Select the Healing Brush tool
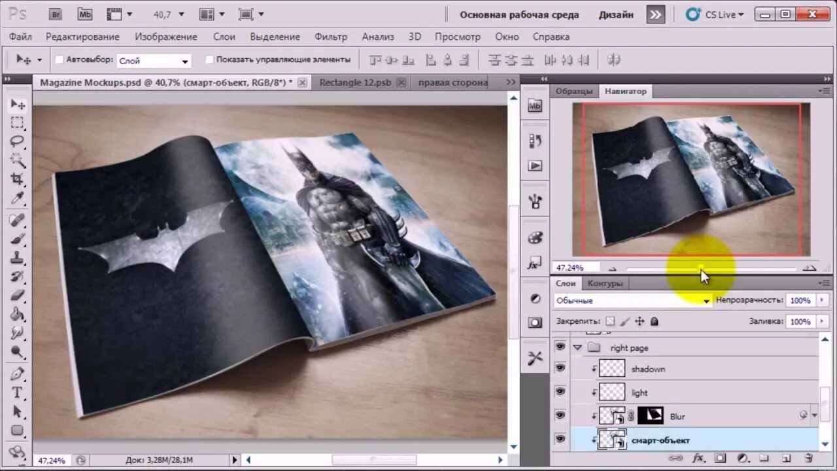Image resolution: width=837 pixels, height=471 pixels. pos(18,220)
